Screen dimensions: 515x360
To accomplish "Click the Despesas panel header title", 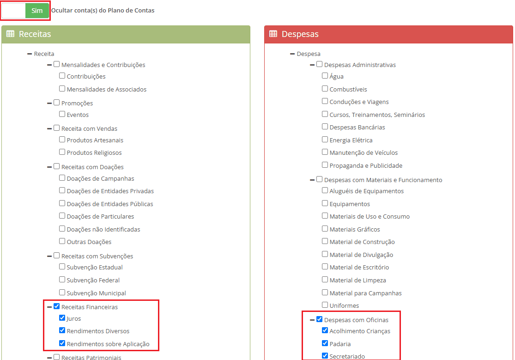I will click(300, 34).
